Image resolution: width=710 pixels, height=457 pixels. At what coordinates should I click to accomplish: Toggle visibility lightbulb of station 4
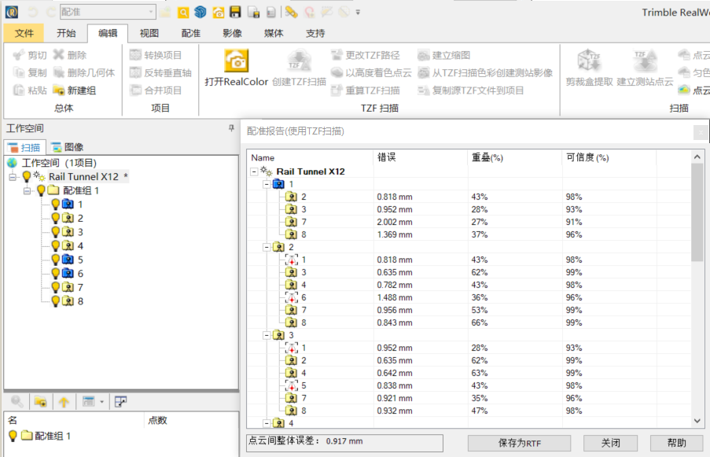[x=55, y=246]
